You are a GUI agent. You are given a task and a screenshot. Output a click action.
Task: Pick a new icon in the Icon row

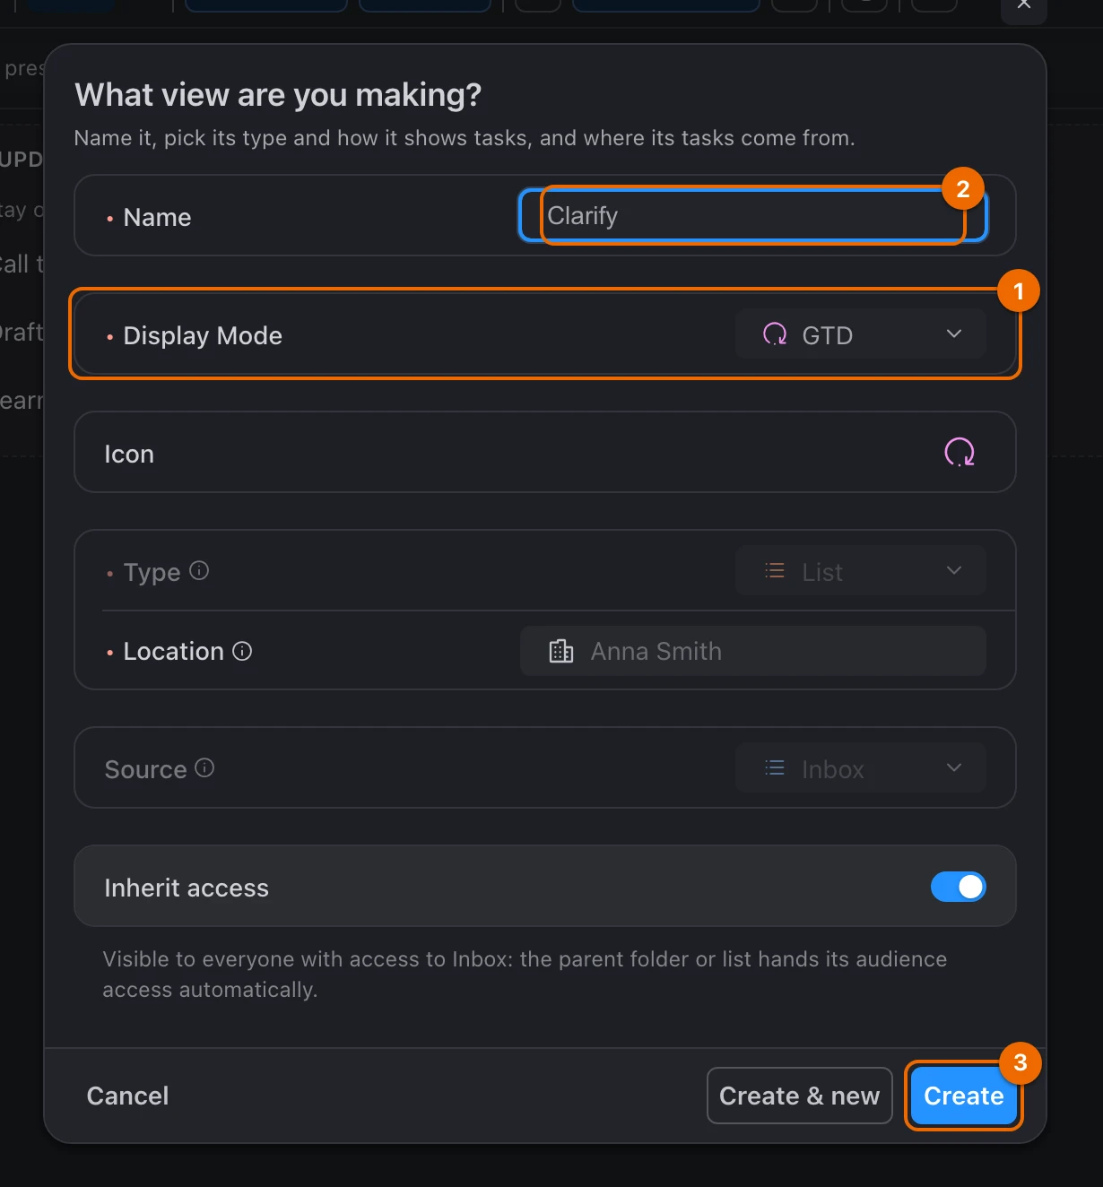click(x=959, y=452)
